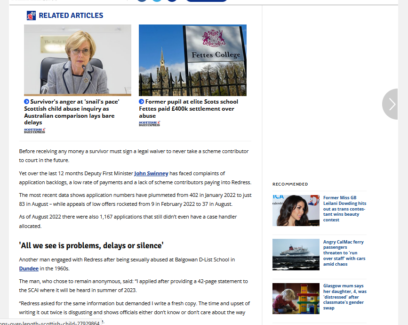Viewport: 408px width, 325px height.
Task: Open the CalMac ferry thumbnail image
Action: (x=296, y=254)
